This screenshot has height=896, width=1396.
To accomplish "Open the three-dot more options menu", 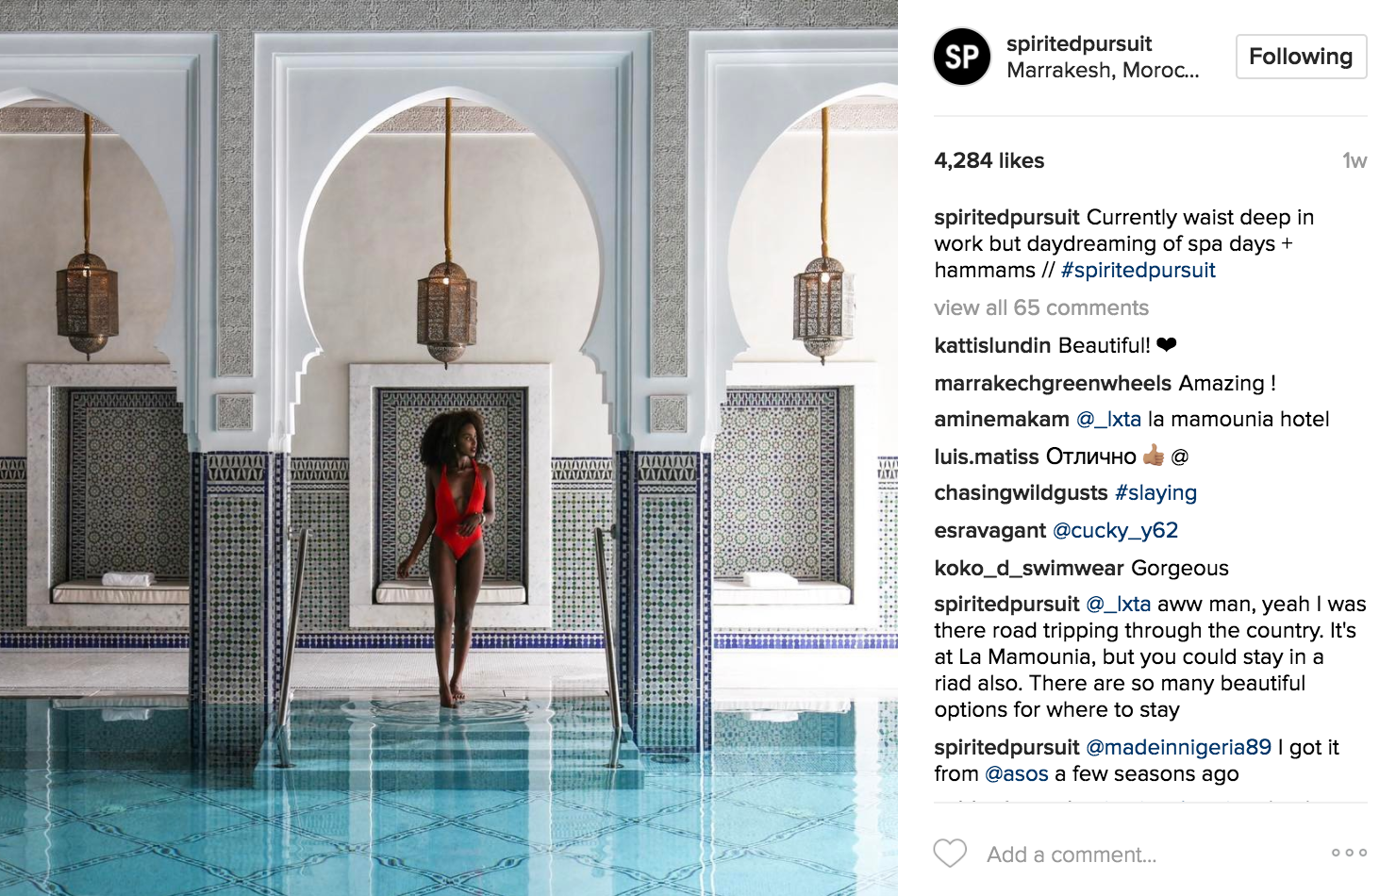I will click(1349, 853).
